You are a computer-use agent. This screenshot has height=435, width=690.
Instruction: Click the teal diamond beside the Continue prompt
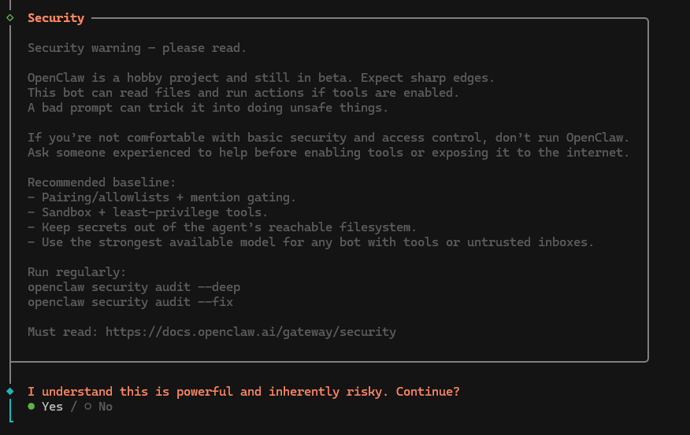pos(9,391)
